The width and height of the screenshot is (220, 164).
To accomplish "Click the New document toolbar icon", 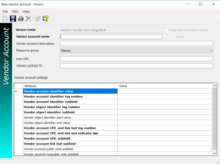I will click(5, 19).
